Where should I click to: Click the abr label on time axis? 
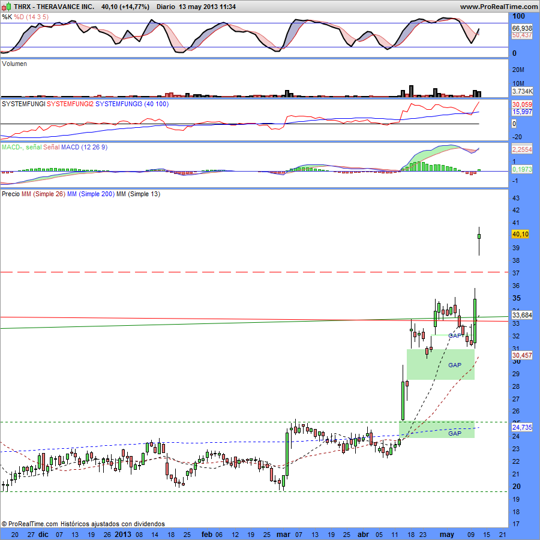click(x=364, y=535)
